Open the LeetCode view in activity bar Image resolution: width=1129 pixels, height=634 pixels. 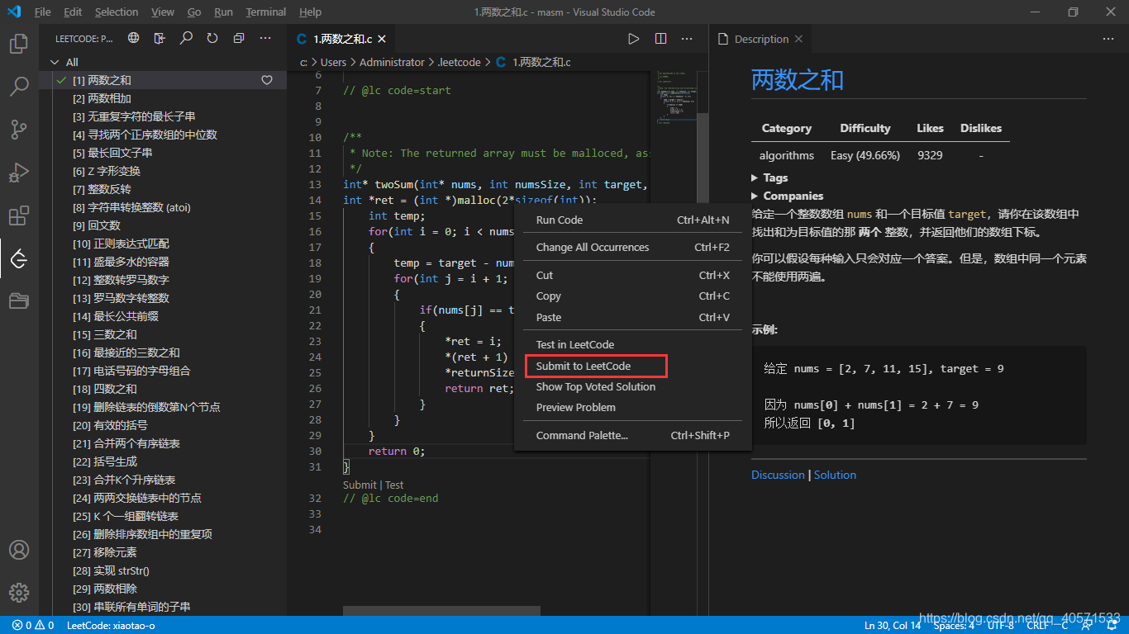(19, 259)
